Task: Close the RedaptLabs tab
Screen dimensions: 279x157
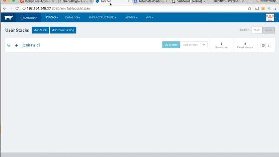Action: point(53,1)
